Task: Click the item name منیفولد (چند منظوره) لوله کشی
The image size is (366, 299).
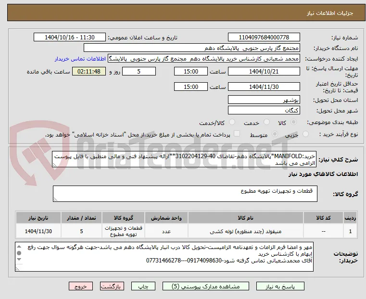Action: (246, 231)
